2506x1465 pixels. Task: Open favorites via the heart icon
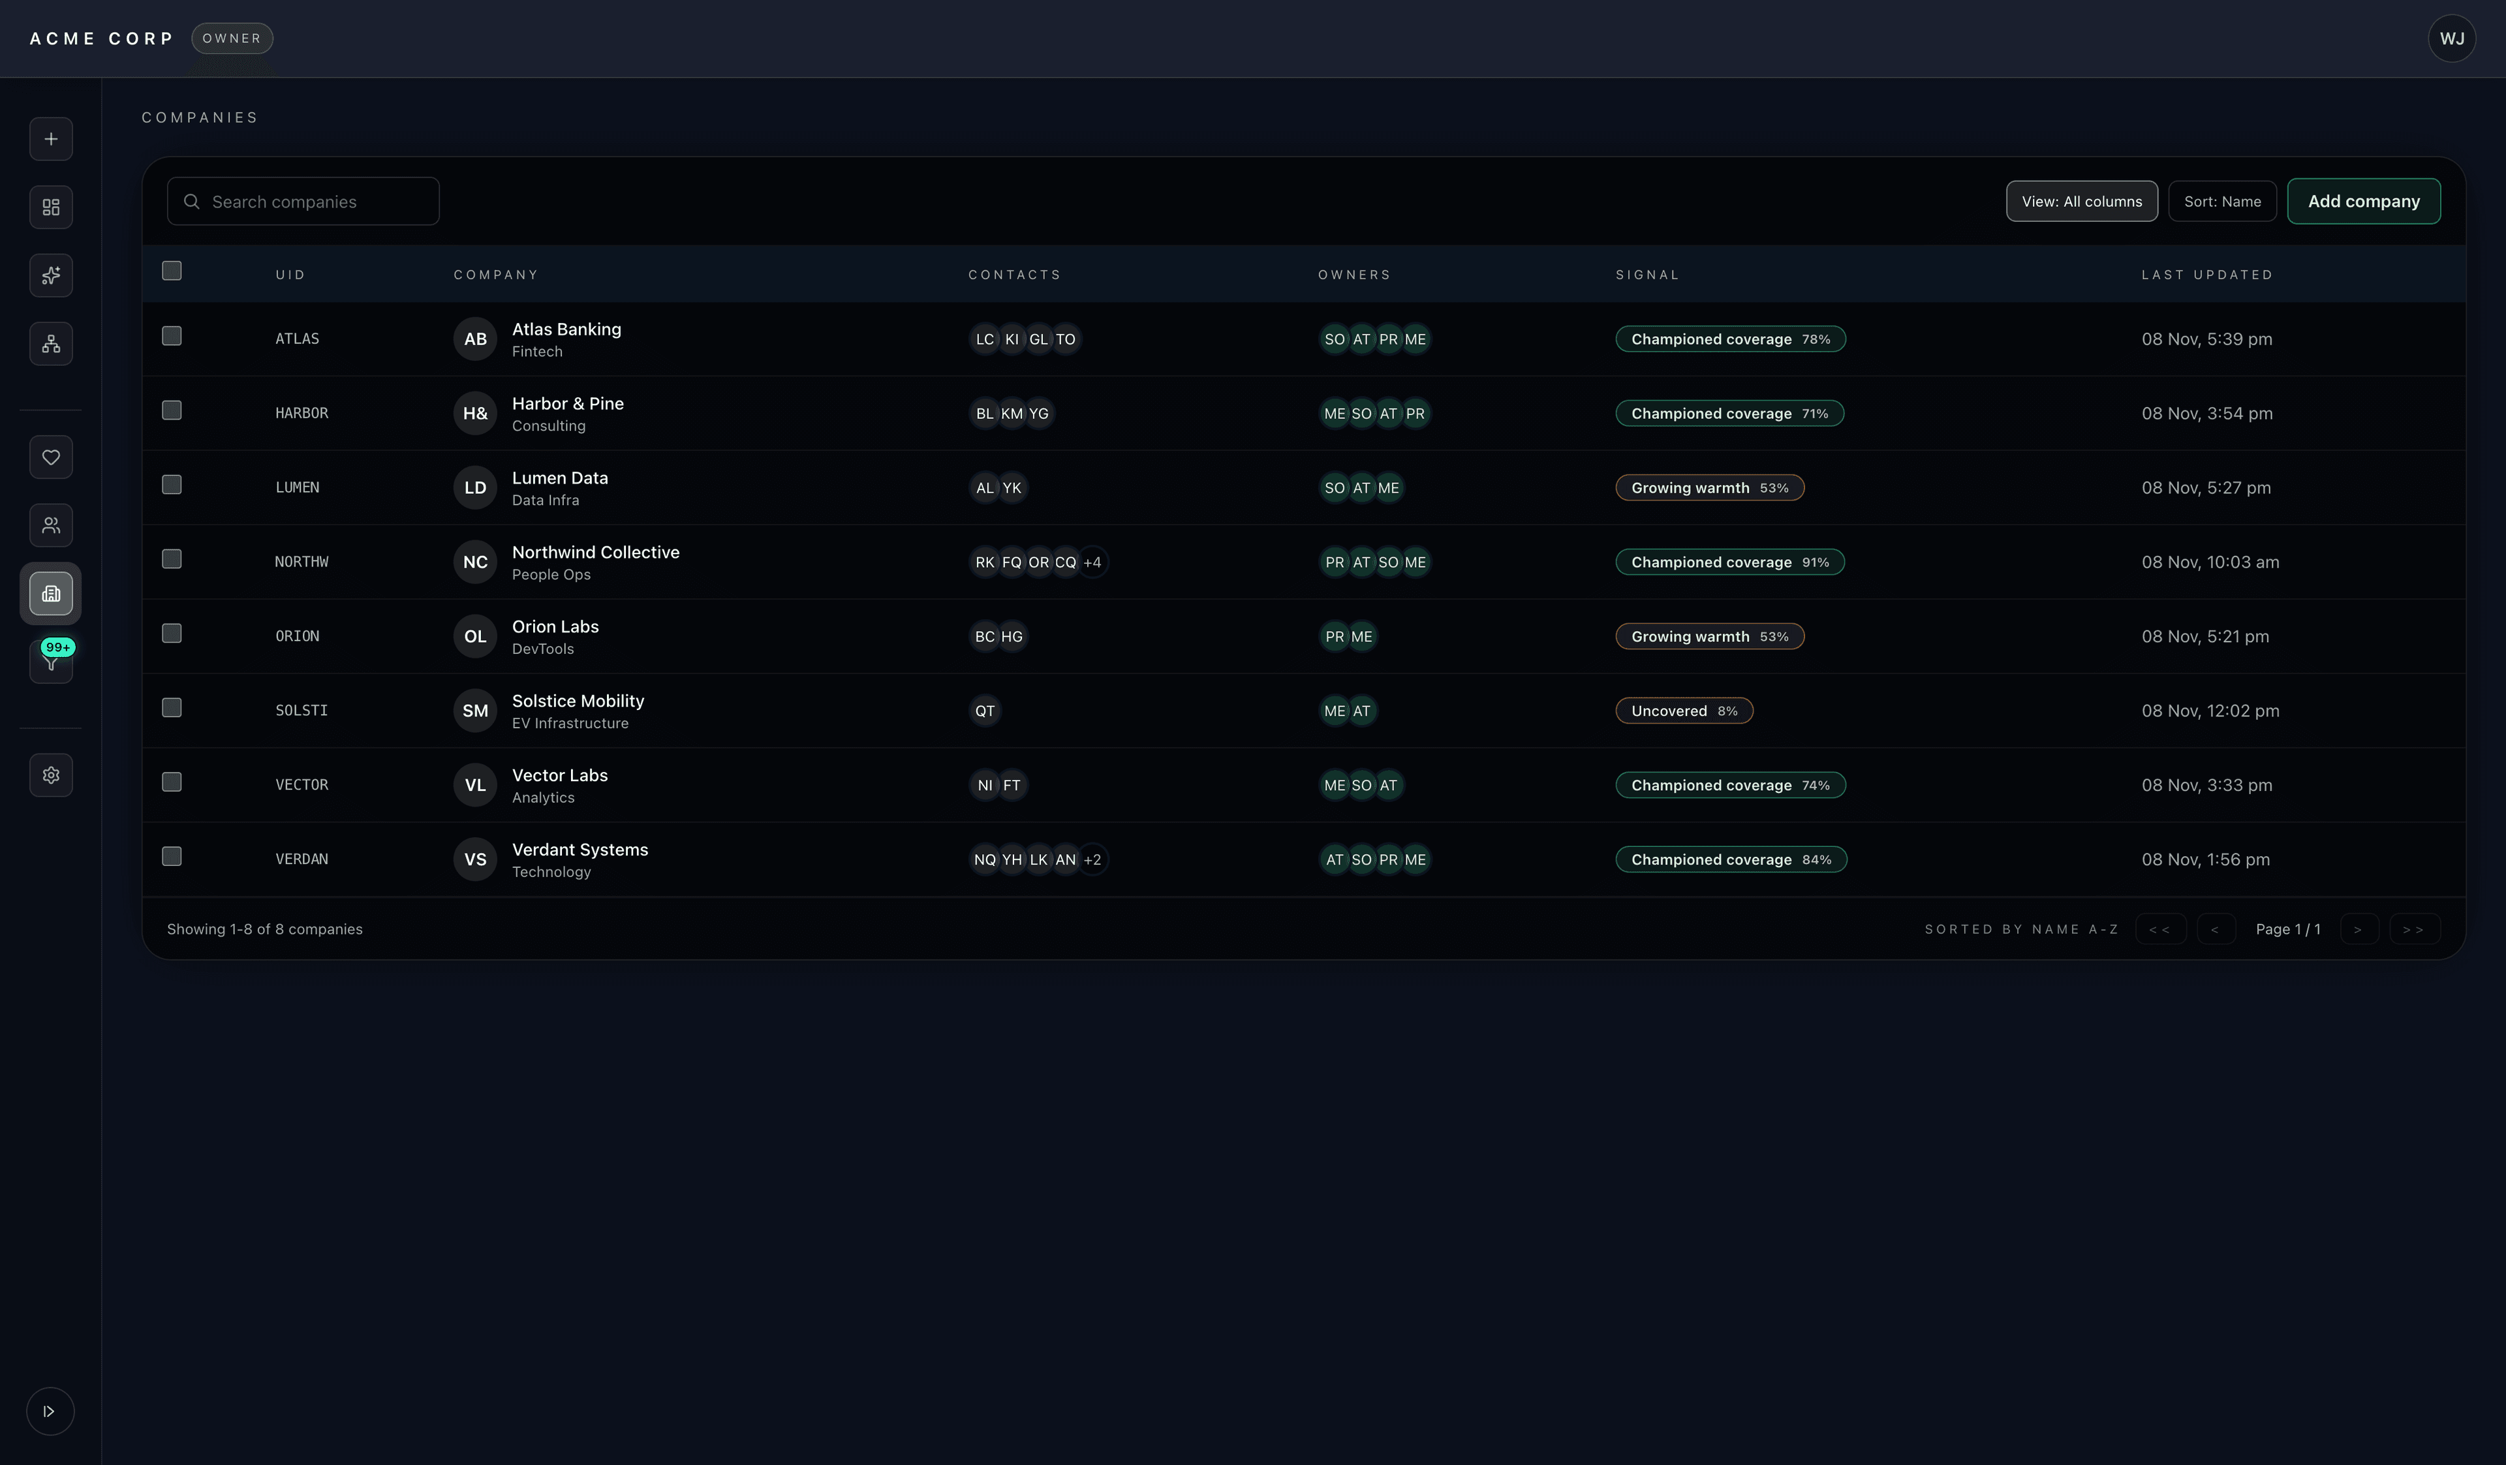(x=51, y=457)
